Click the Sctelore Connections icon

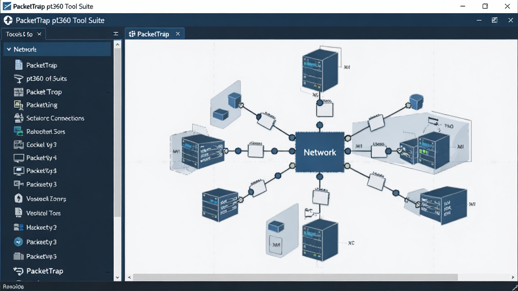click(19, 118)
